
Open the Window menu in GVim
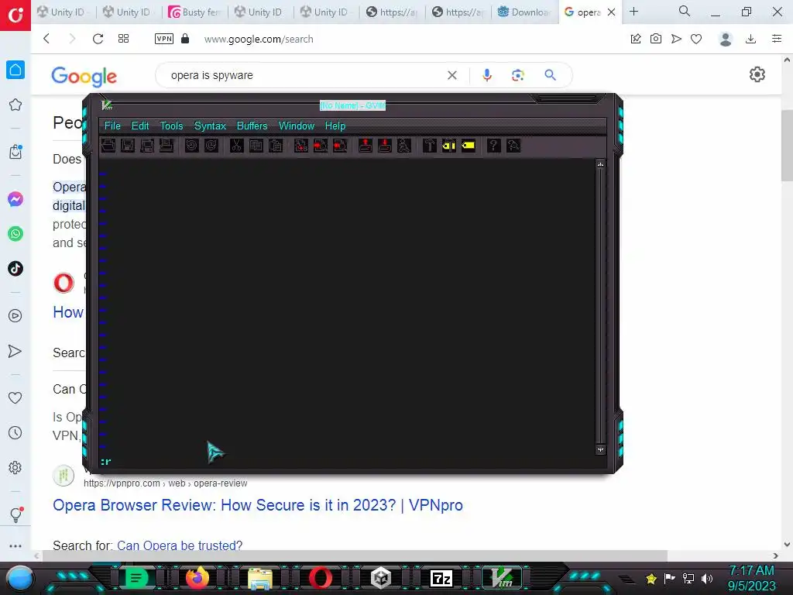point(297,126)
